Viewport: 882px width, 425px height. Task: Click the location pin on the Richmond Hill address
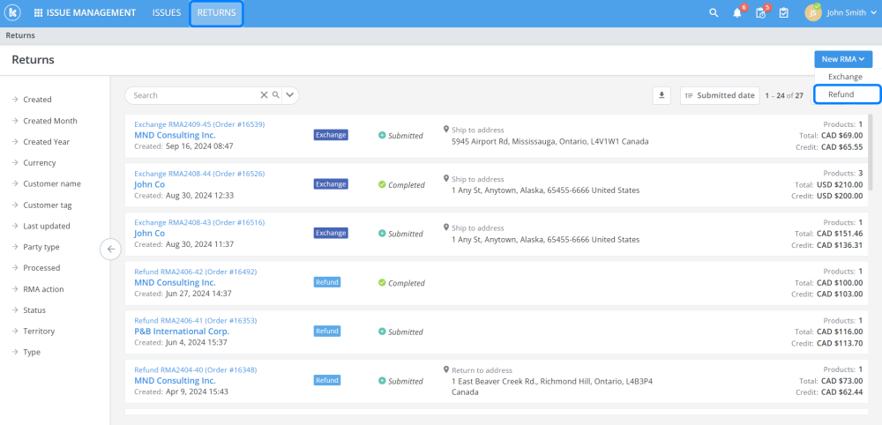pos(446,370)
